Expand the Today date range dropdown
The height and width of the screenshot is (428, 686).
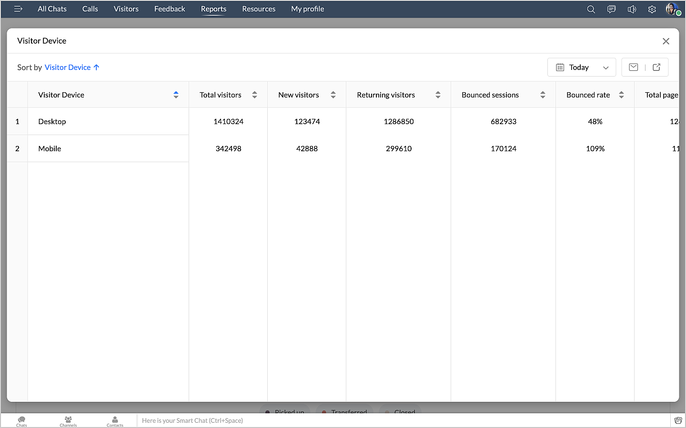pos(582,68)
